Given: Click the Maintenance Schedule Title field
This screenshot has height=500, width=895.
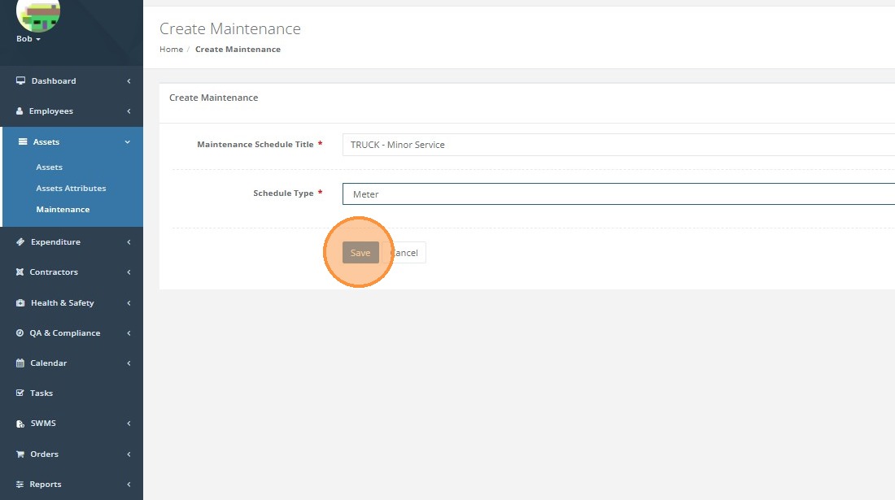Looking at the screenshot, I should pos(618,145).
